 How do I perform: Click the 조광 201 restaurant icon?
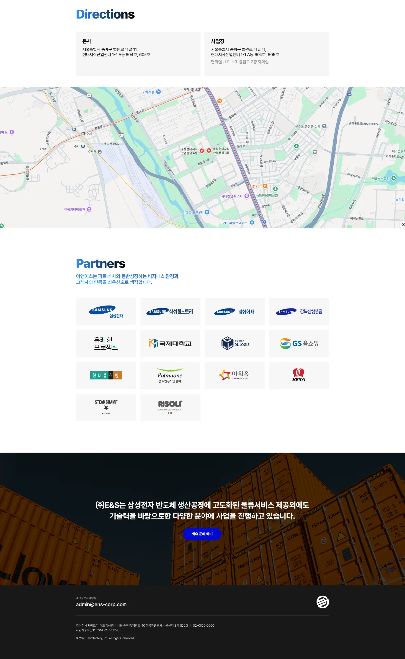[x=265, y=186]
